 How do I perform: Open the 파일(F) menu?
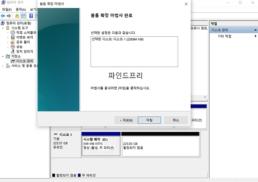pos(7,10)
